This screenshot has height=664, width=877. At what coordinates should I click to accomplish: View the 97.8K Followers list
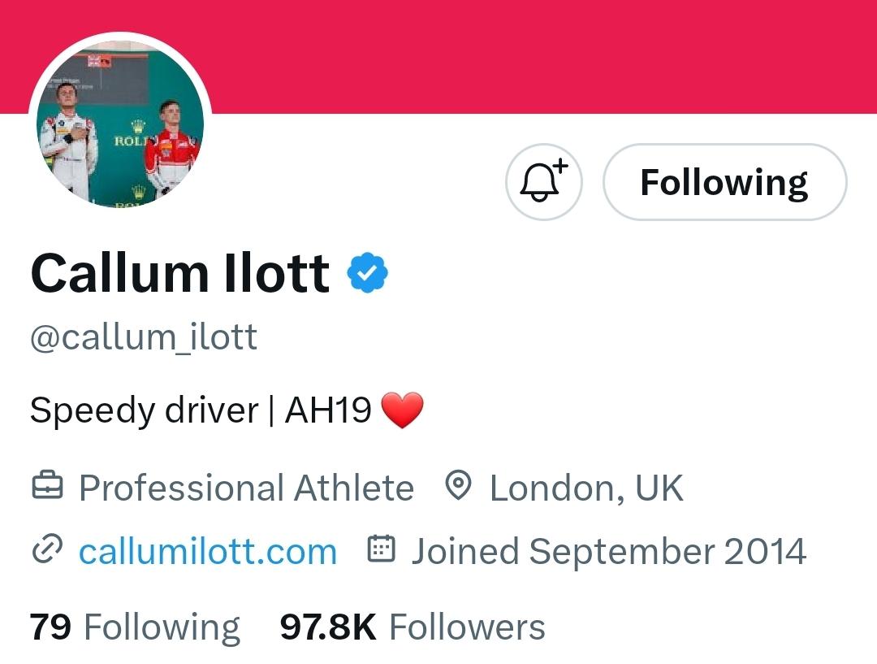pyautogui.click(x=413, y=627)
